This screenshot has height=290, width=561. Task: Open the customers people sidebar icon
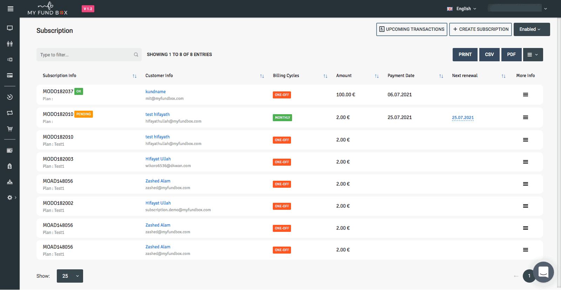click(10, 44)
